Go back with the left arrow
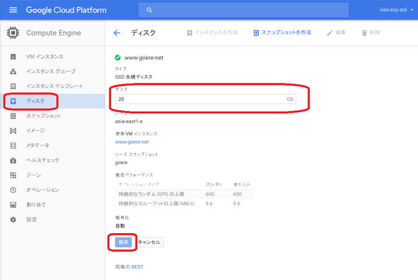Image resolution: width=418 pixels, height=280 pixels. click(117, 33)
